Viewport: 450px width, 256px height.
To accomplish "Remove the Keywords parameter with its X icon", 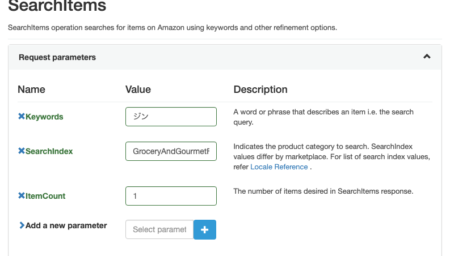I will click(22, 117).
